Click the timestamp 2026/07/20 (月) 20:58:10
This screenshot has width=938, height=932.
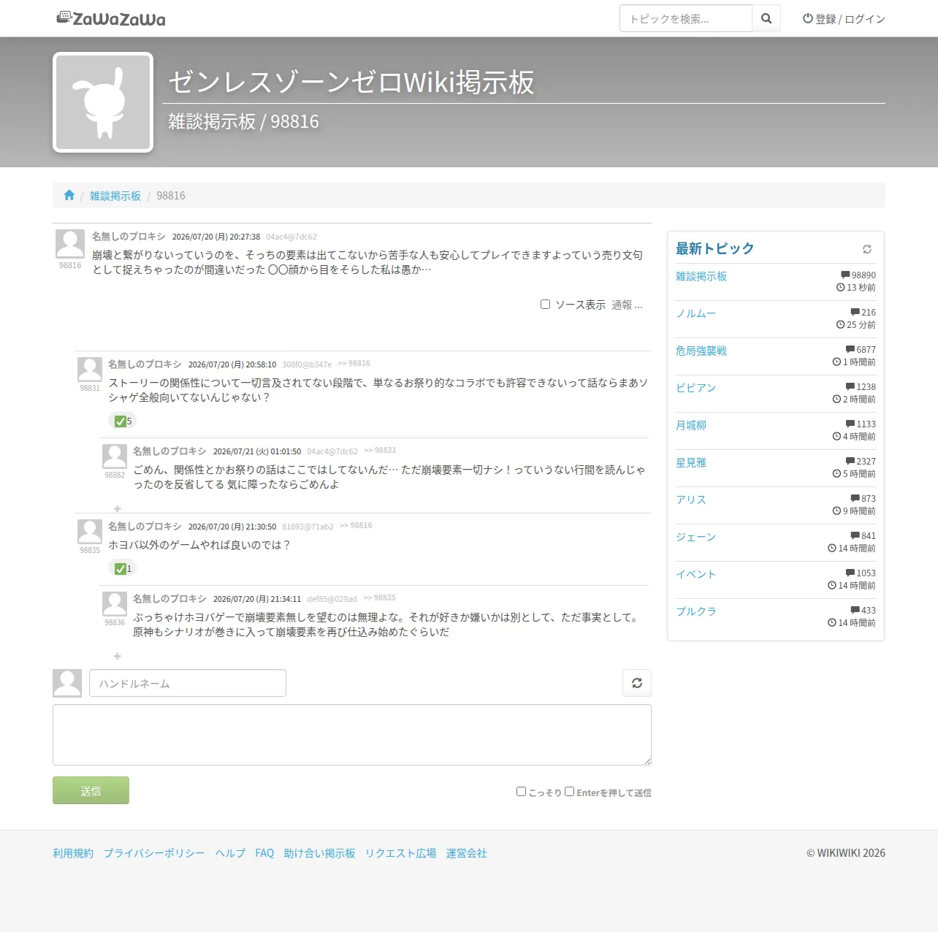point(232,364)
